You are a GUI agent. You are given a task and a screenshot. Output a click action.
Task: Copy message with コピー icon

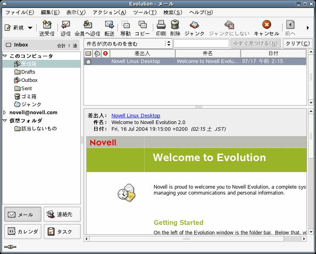point(142,25)
